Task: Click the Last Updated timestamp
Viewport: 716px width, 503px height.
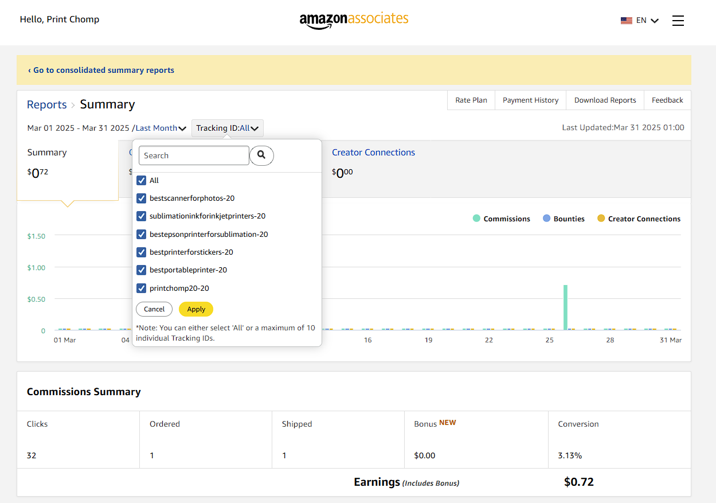Action: [x=623, y=128]
